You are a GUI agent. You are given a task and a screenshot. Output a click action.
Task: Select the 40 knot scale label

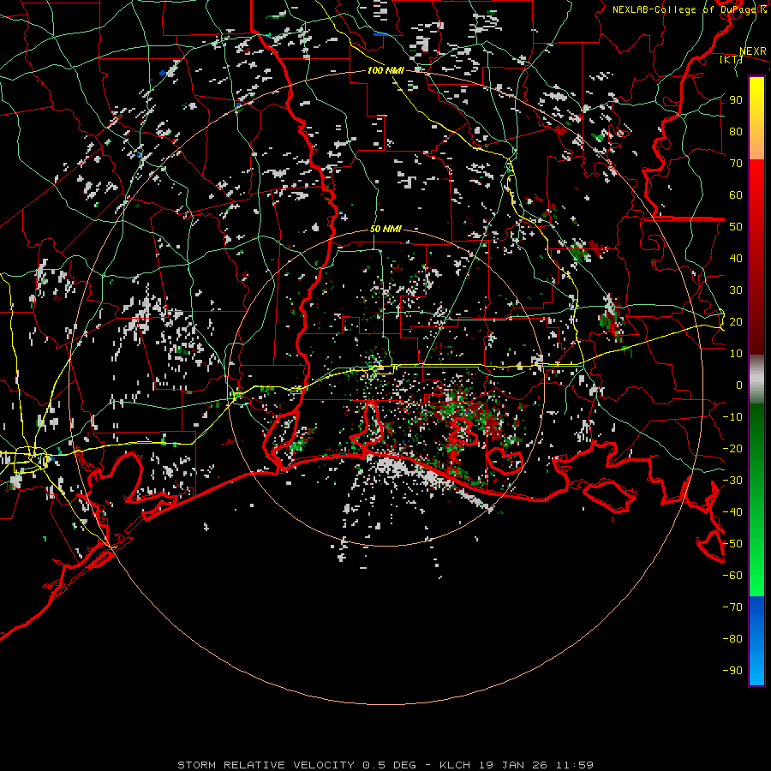[x=736, y=258]
